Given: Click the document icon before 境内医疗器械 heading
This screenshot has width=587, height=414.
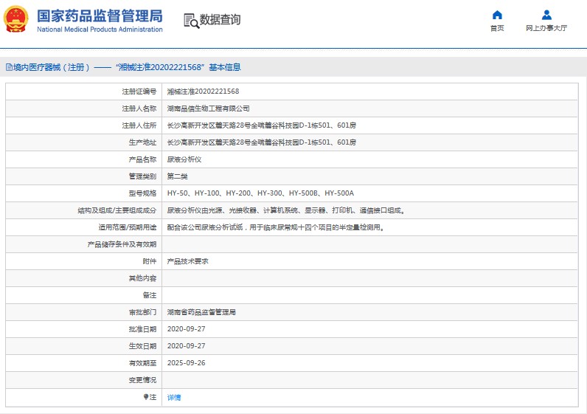Looking at the screenshot, I should (x=8, y=67).
